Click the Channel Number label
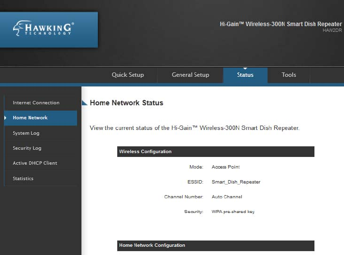Screen dimensions: 344x255 (x=184, y=197)
